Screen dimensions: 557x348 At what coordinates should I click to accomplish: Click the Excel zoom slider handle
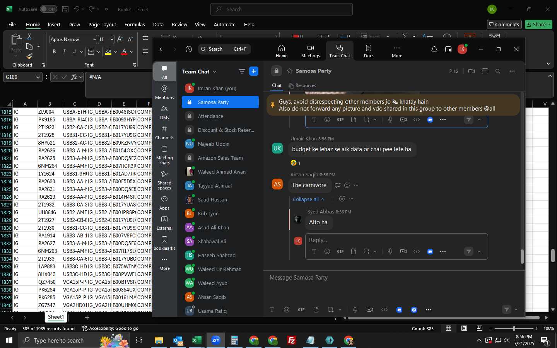pos(514,328)
